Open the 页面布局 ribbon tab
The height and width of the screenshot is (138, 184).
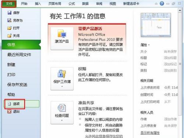tap(55, 4)
